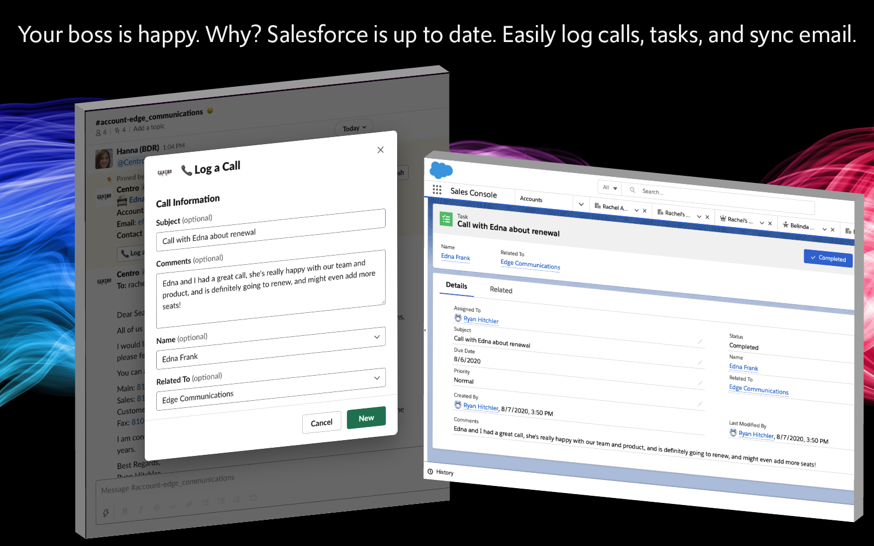
Task: Toggle strikethrough formatting in Slack composer
Action: coord(157,507)
